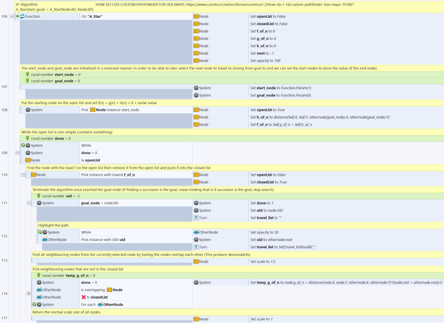Click the Node icon on Pick instance with lowest f_of_n
The height and width of the screenshot is (323, 444).
point(33,175)
